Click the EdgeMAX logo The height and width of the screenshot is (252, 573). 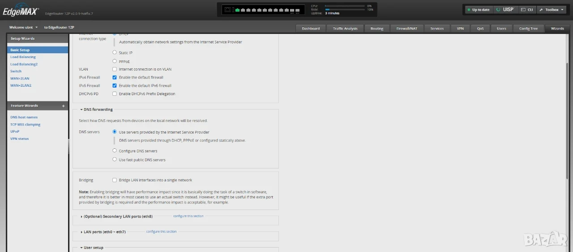coord(21,12)
